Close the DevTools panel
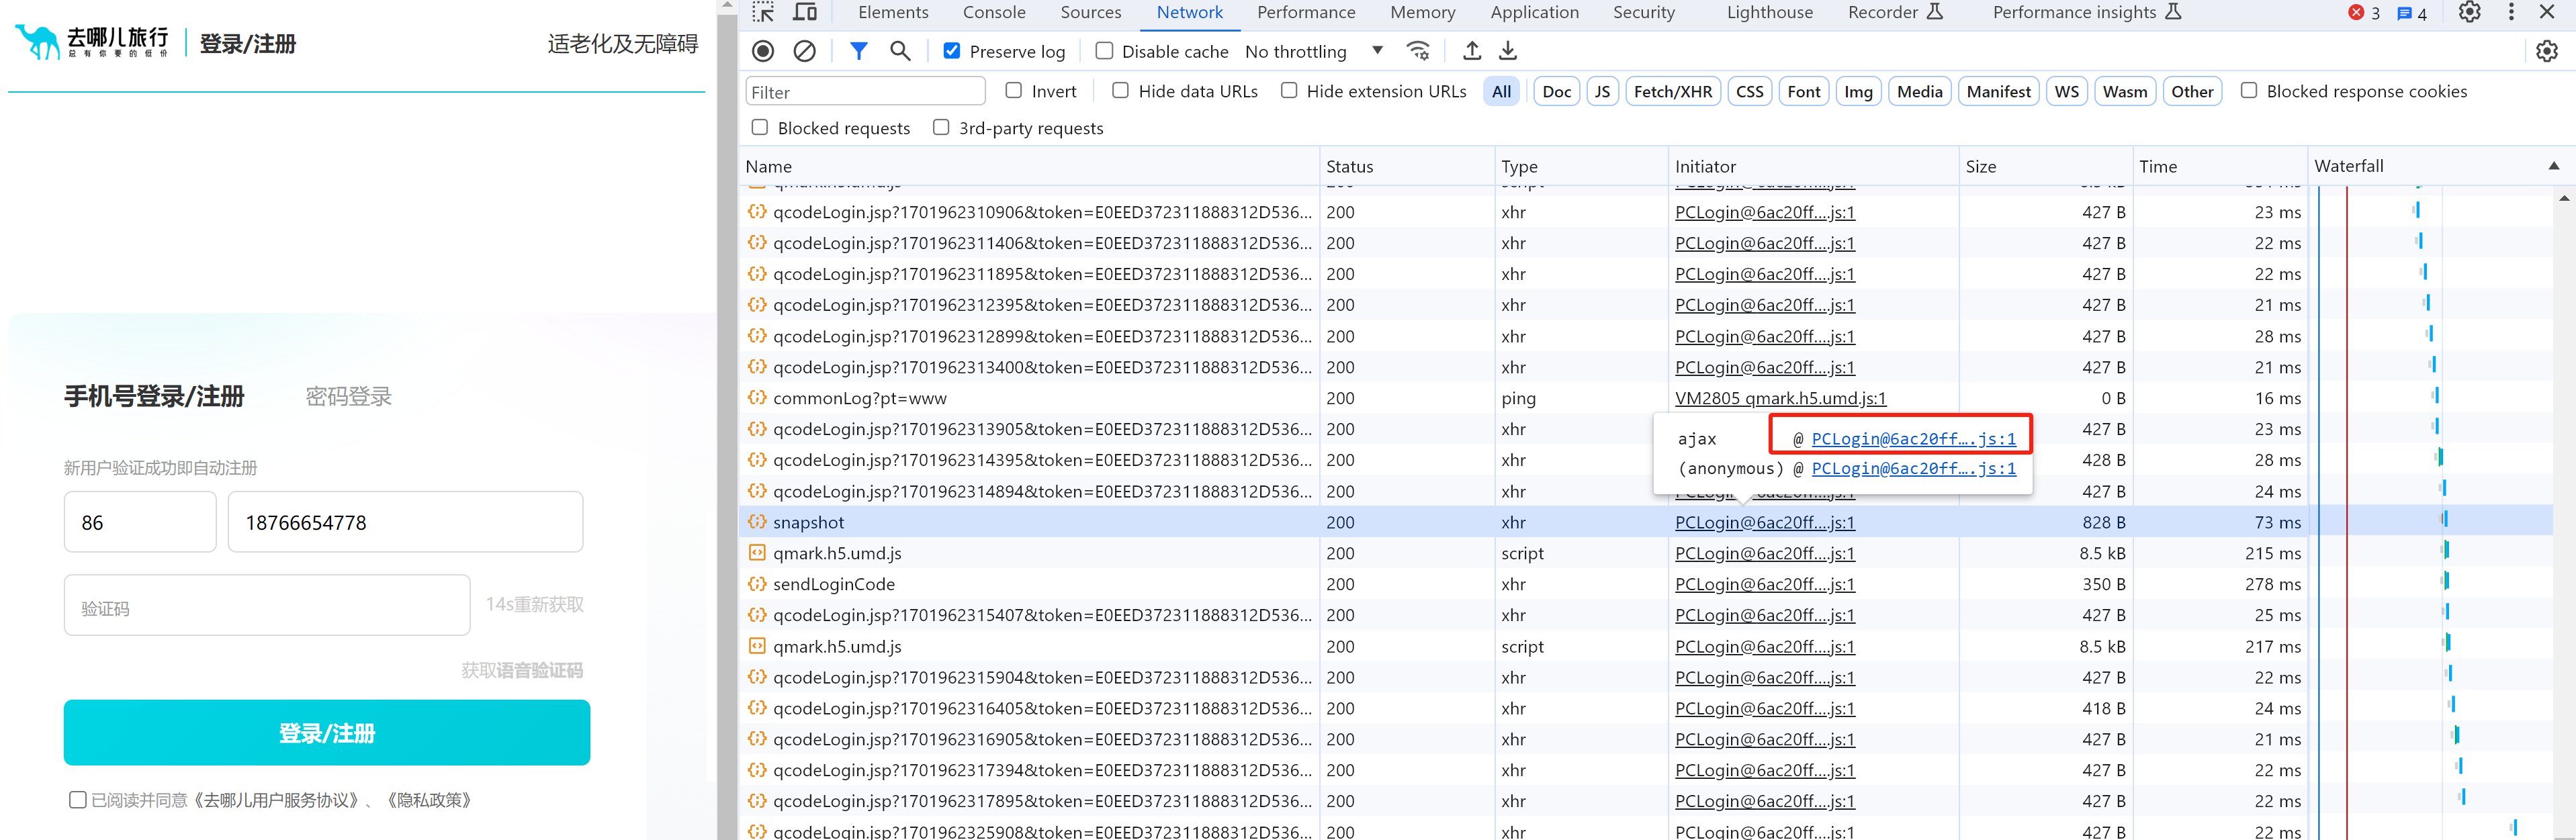2576x840 pixels. [x=2547, y=12]
